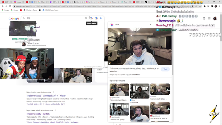Open the unlabeled globe bookmark after Week at a Glance
The height and width of the screenshot is (125, 222).
(x=40, y=10)
